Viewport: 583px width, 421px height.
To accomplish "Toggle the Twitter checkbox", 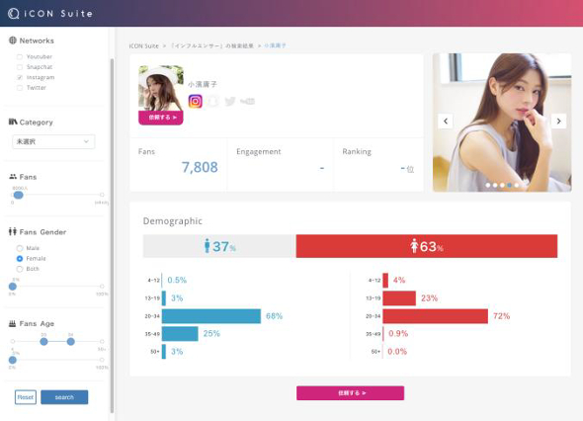I will pos(20,88).
